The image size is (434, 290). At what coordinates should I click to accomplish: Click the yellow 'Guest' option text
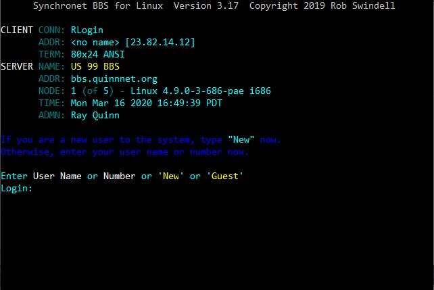click(x=224, y=176)
